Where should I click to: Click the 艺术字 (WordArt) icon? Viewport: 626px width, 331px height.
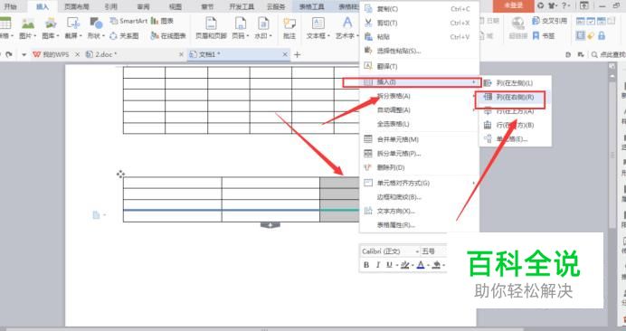[x=347, y=24]
